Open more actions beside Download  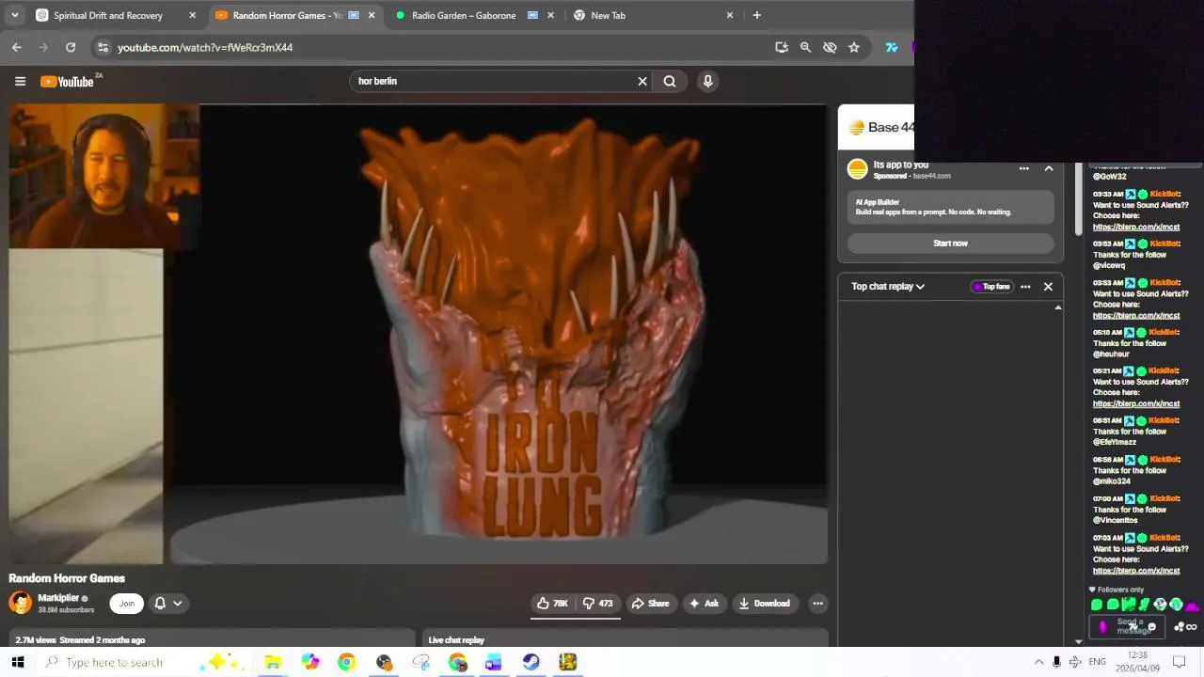tap(818, 604)
